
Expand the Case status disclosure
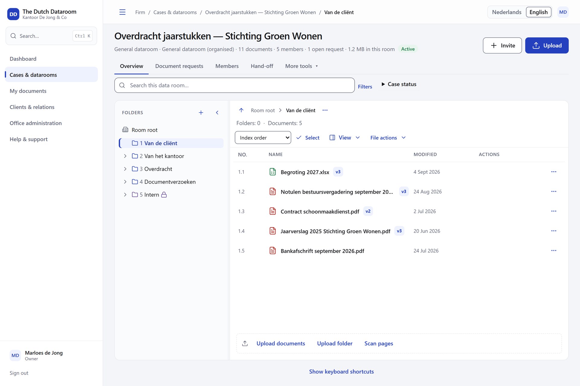coord(399,84)
